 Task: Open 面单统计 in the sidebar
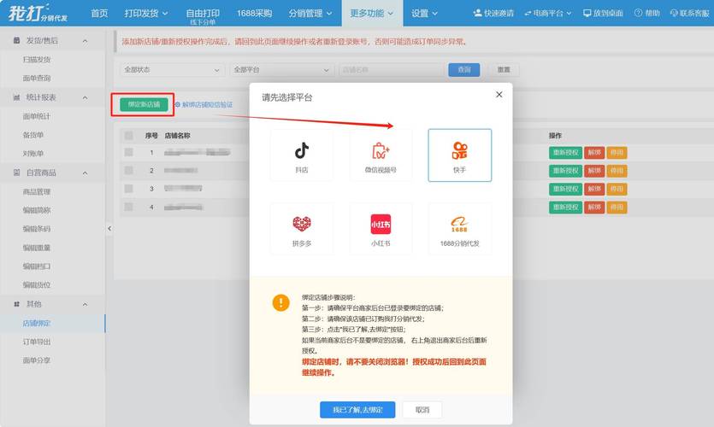(x=37, y=116)
